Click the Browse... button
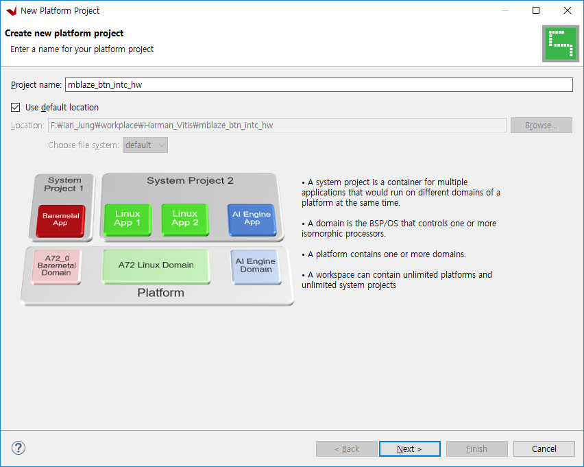 [542, 125]
